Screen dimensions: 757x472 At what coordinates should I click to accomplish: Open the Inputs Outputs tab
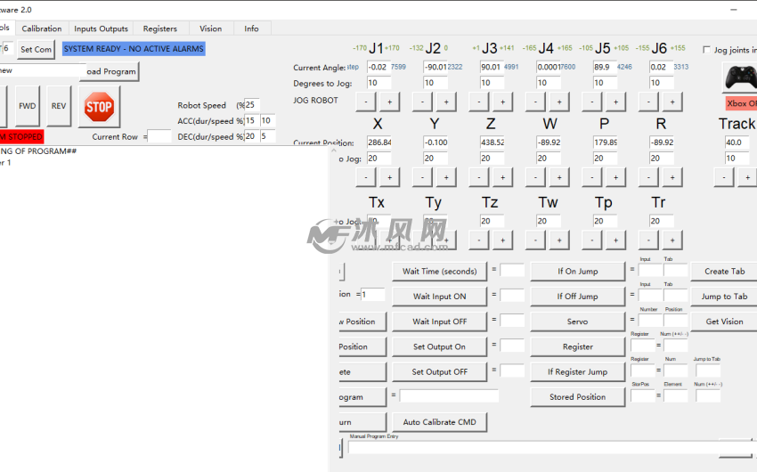[101, 28]
